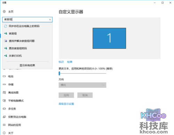This screenshot has width=174, height=135.
Task: Open the 投影到这台电脑 page
Action: [x=17, y=117]
